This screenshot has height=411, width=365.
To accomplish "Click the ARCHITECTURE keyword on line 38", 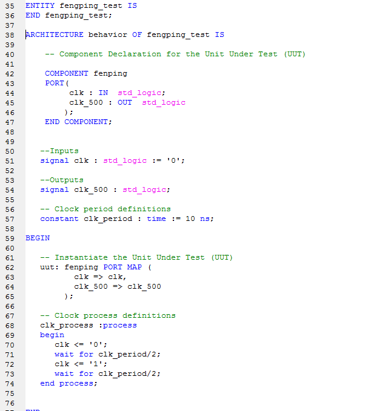I will click(x=55, y=35).
